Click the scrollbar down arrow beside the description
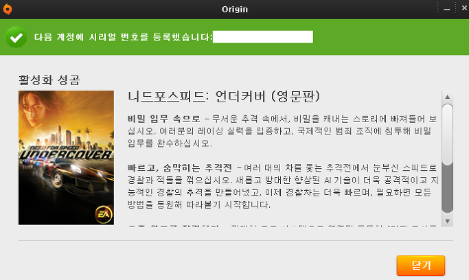Viewport: 469px width, 280px height. (448, 221)
